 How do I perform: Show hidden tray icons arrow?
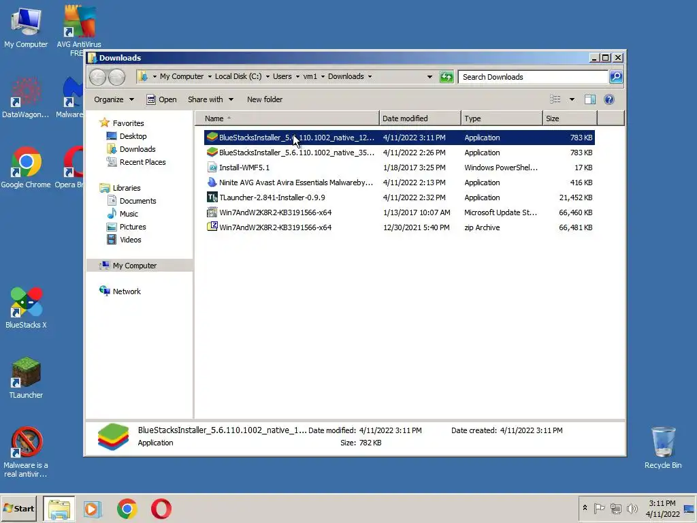[x=585, y=508]
